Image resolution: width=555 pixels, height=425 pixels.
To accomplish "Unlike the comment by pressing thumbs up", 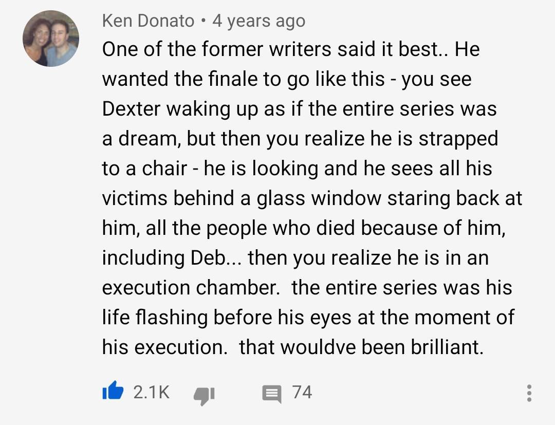I will [x=114, y=392].
